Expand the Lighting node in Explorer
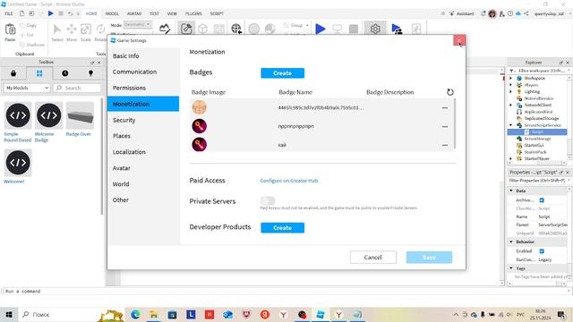Screen dimensions: 573x322 coord(511,91)
